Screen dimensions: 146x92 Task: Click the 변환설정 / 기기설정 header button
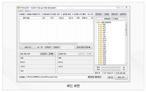point(111,19)
